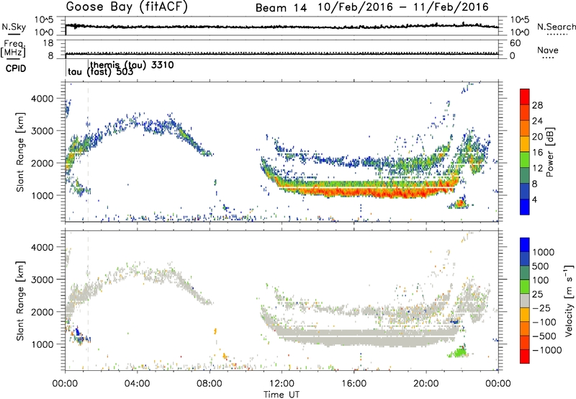576x399 pixels.
Task: Click the 'Slant Range [km]' label of velocity panel
Action: [x=20, y=300]
